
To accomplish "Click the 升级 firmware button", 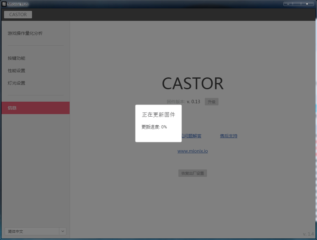I will coord(211,102).
